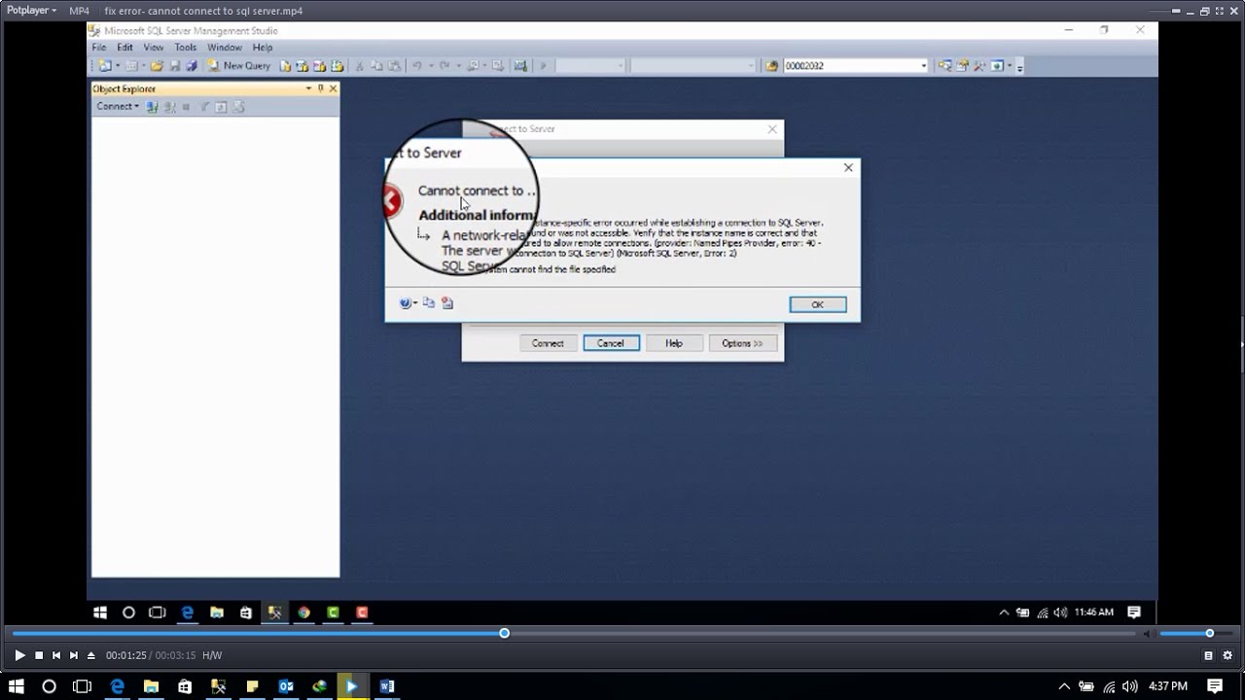Open Microsoft Edge from the taskbar
The image size is (1245, 700).
tap(118, 686)
